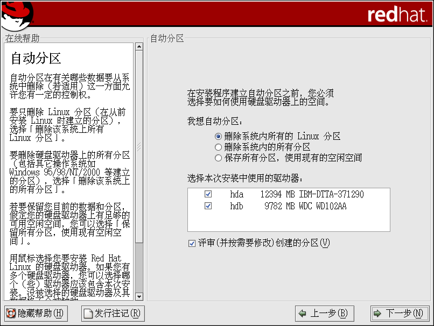Click help paragraph beginning 若要保留您目前的数据
434x326 pixels.
click(69, 223)
